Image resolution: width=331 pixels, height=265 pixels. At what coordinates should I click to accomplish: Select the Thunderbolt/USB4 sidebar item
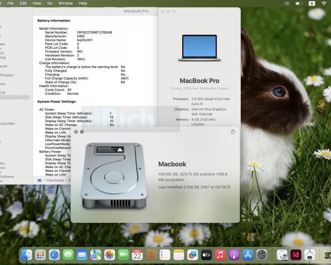point(7,124)
